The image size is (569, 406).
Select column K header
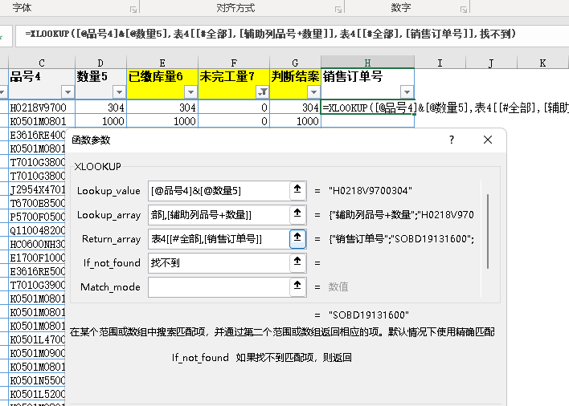[x=542, y=63]
